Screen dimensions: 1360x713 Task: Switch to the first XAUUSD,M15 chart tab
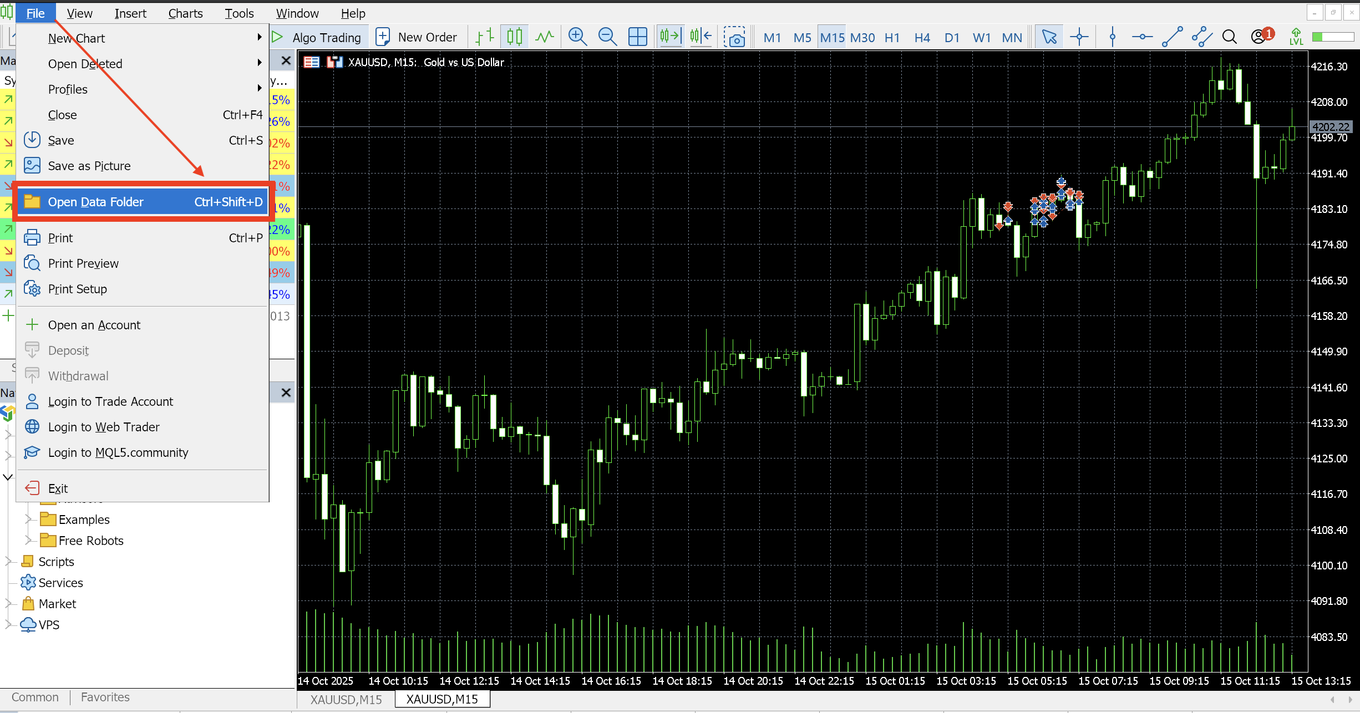click(x=346, y=699)
